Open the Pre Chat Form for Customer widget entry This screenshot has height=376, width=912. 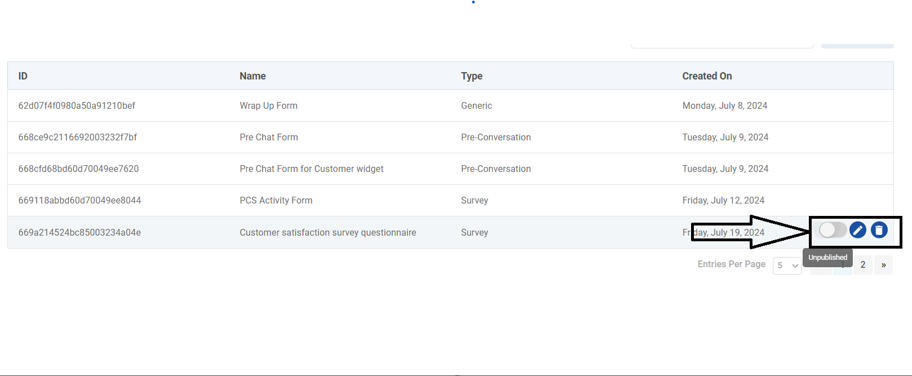(x=311, y=169)
